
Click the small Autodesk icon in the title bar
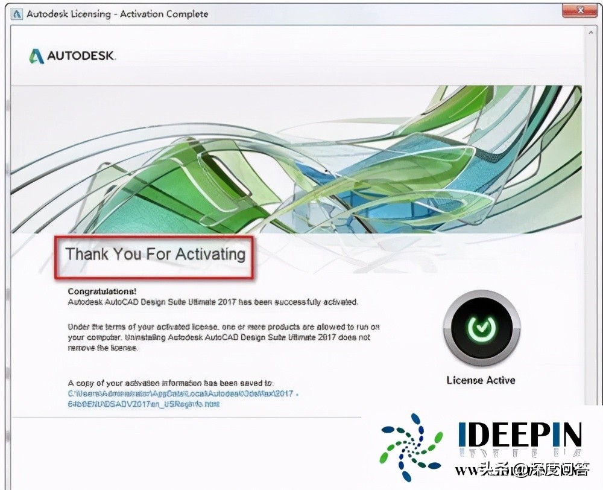pos(17,14)
